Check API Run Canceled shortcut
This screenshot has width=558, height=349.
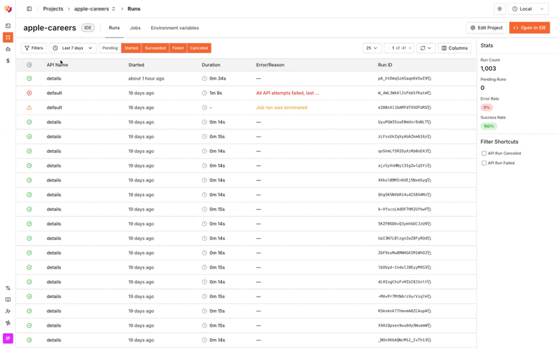point(484,153)
